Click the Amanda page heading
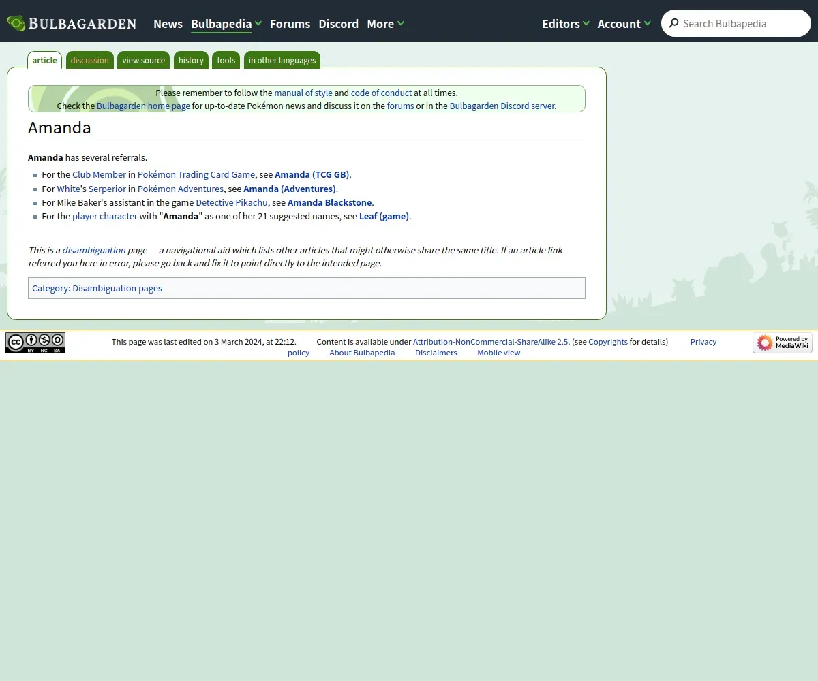The width and height of the screenshot is (818, 681). coord(59,127)
